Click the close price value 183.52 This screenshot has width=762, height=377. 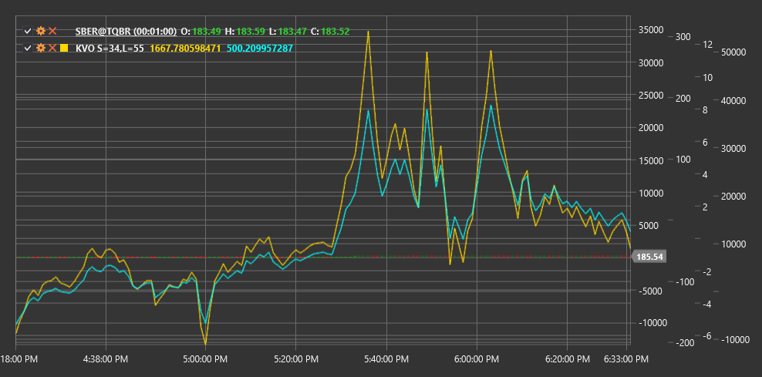(335, 31)
